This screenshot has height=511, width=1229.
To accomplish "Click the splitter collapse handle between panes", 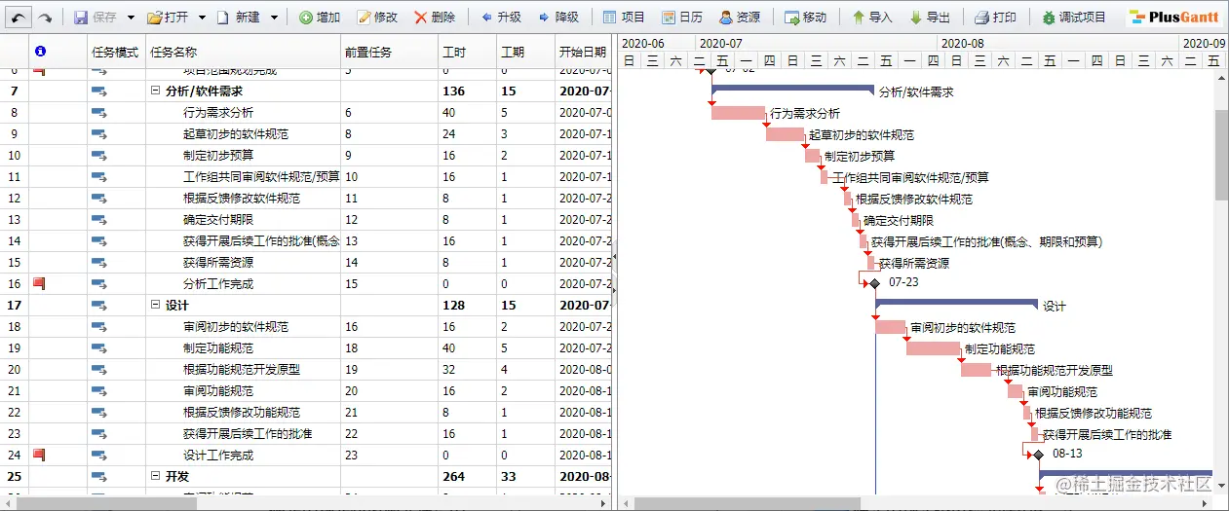I will pyautogui.click(x=615, y=256).
